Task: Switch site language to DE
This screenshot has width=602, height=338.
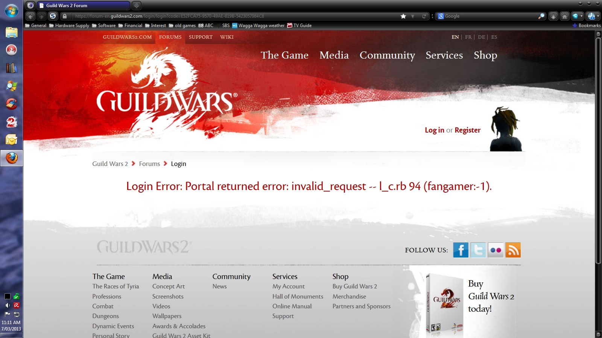Action: tap(481, 37)
